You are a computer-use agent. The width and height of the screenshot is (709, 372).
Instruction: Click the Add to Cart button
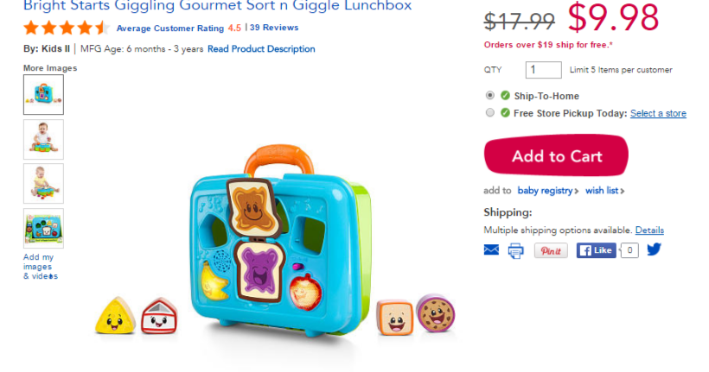(x=556, y=155)
